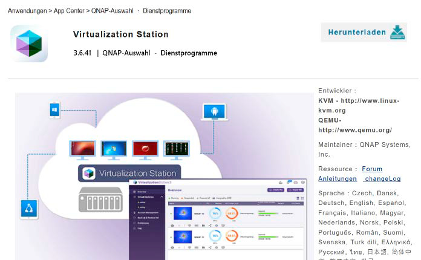Click the NAS device icon in cloud
The height and width of the screenshot is (260, 421).
tap(100, 200)
